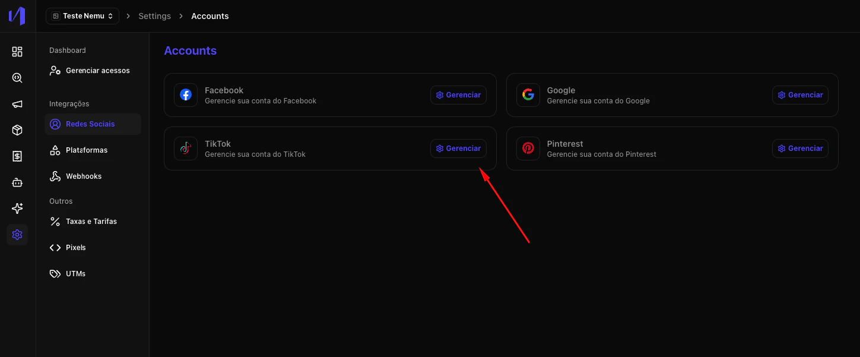The image size is (860, 357).
Task: Open the search analytics icon in left rail
Action: pos(17,78)
